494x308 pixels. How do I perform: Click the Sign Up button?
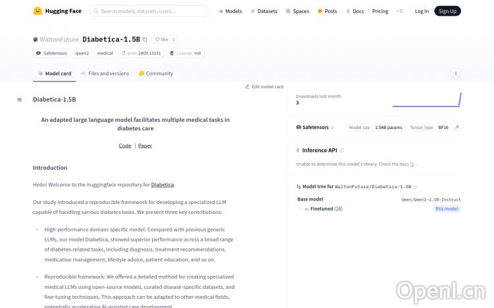point(447,11)
